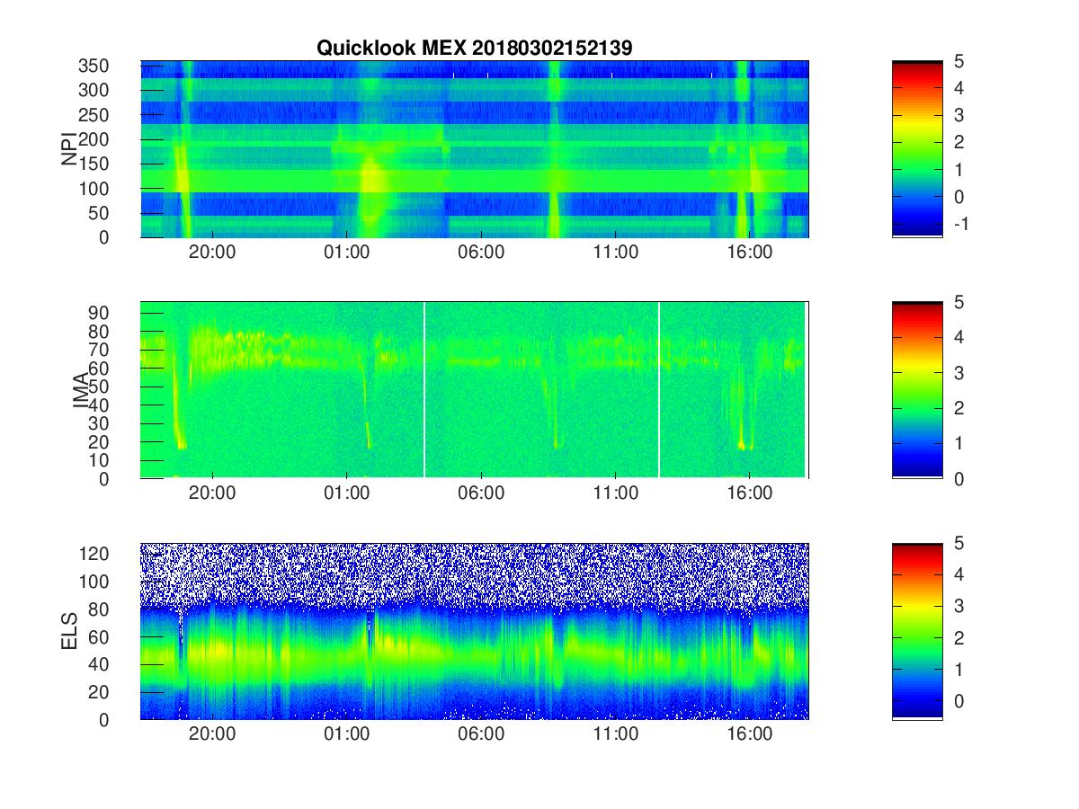Select the ELS spectrogram plot area

[474, 631]
